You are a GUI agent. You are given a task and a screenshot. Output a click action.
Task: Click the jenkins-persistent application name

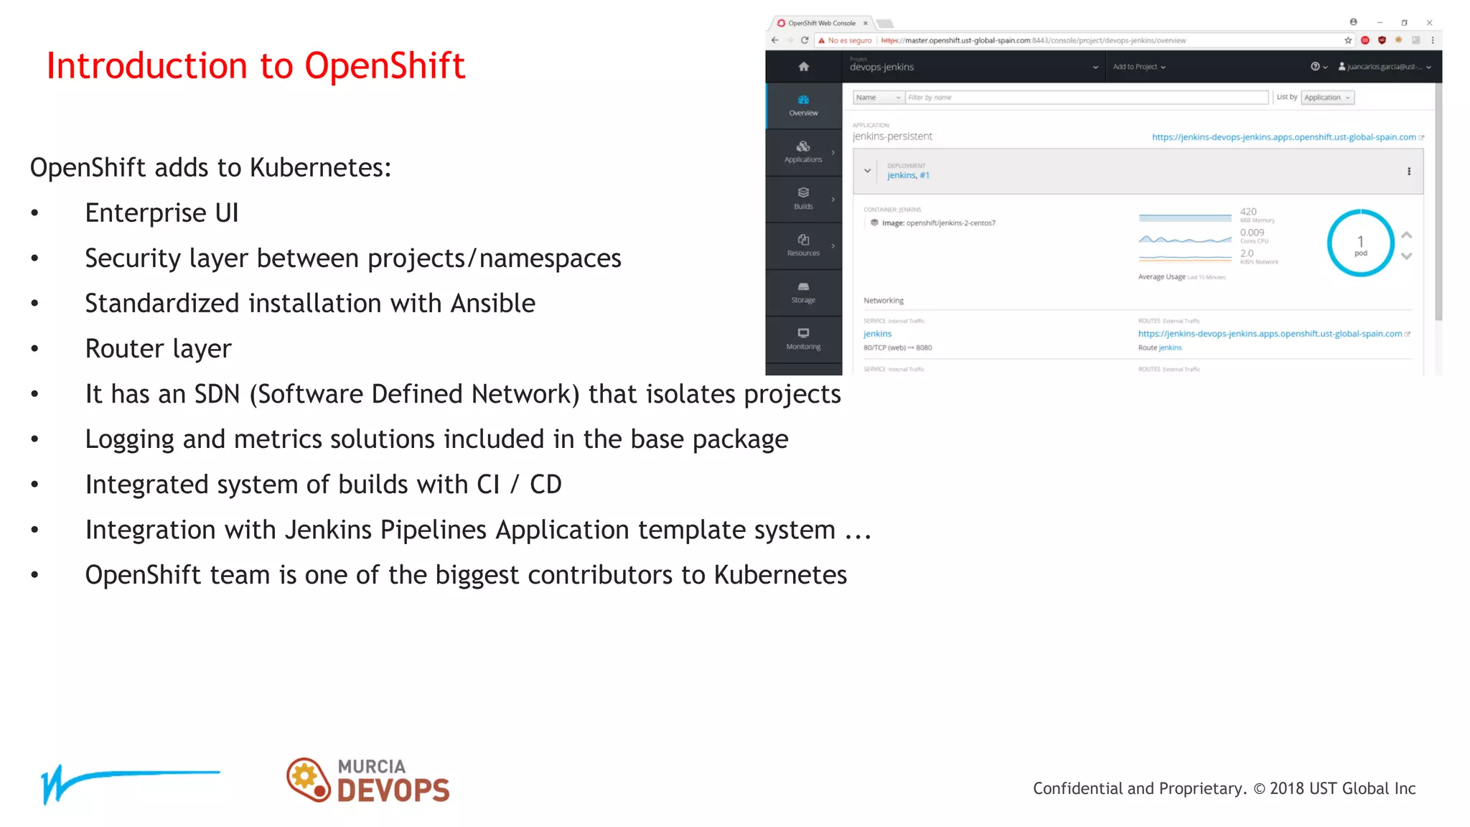click(892, 136)
